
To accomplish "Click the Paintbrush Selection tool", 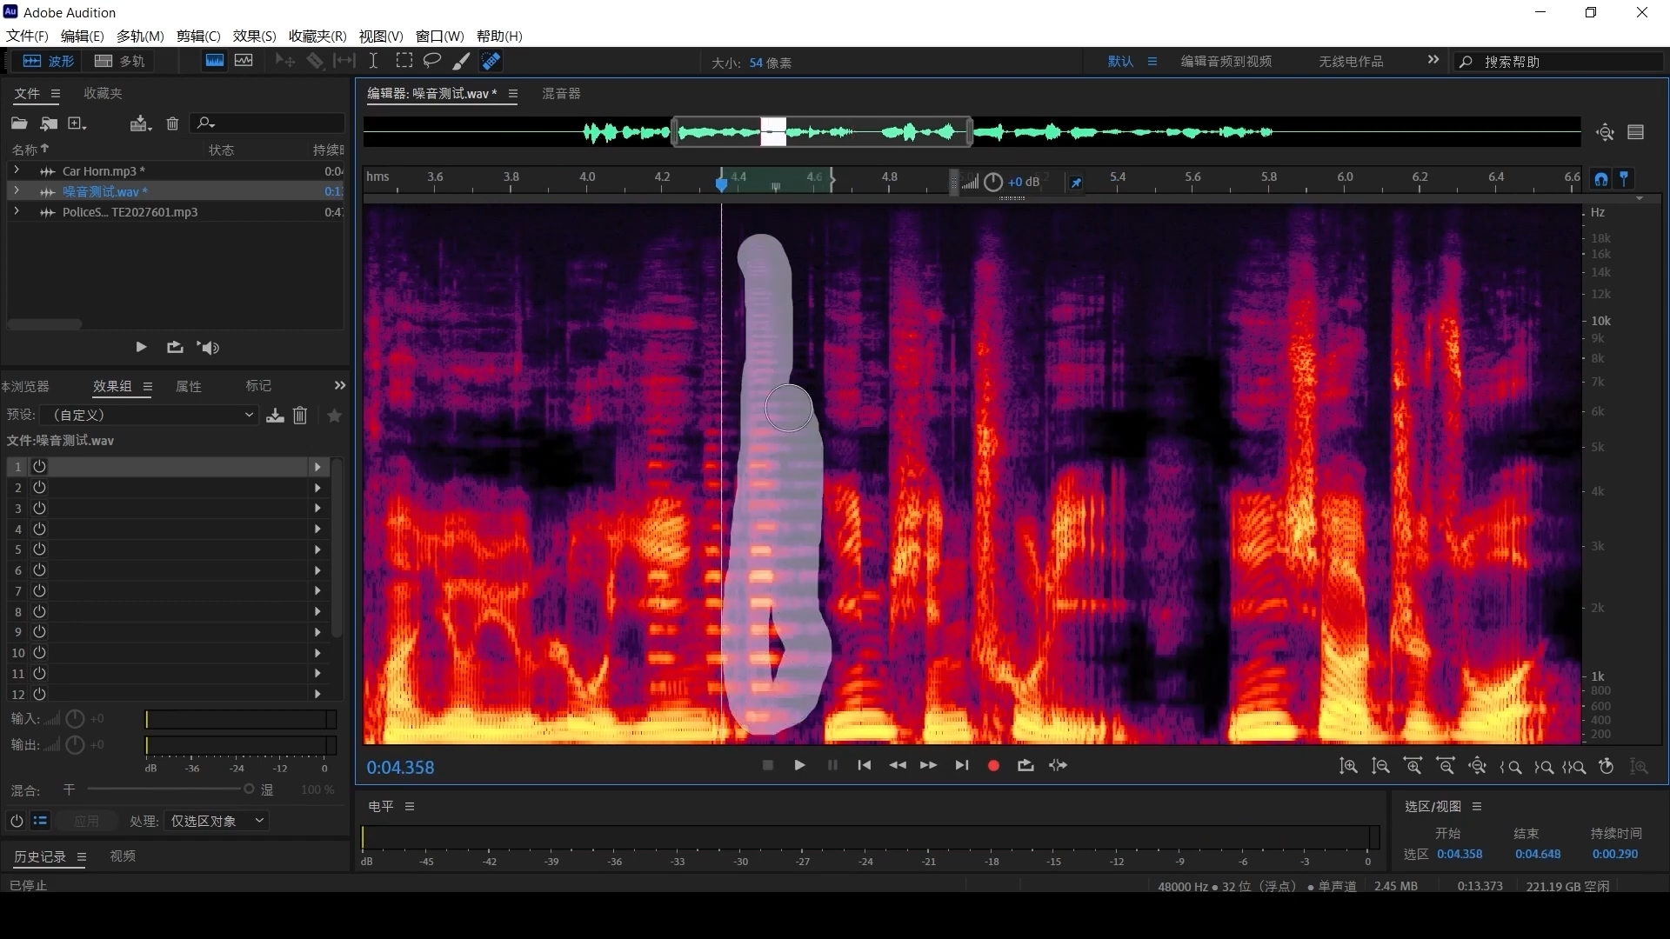I will [x=461, y=61].
